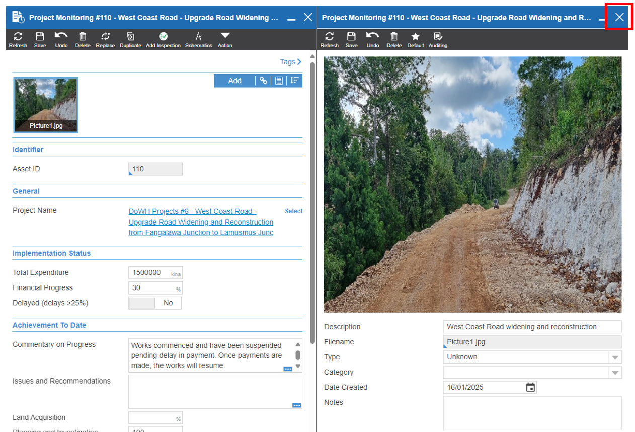Click Delete in the left panel toolbar
The image size is (635, 432).
[x=83, y=40]
